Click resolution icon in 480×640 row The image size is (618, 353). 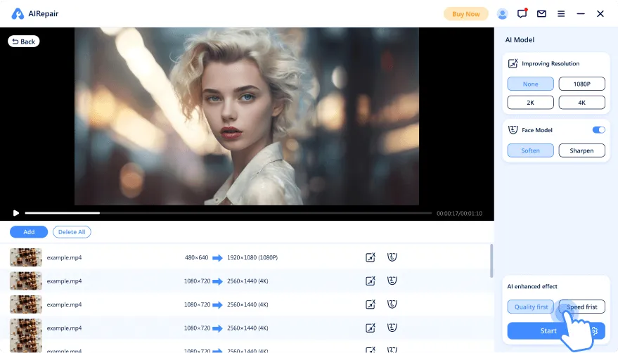pyautogui.click(x=371, y=257)
